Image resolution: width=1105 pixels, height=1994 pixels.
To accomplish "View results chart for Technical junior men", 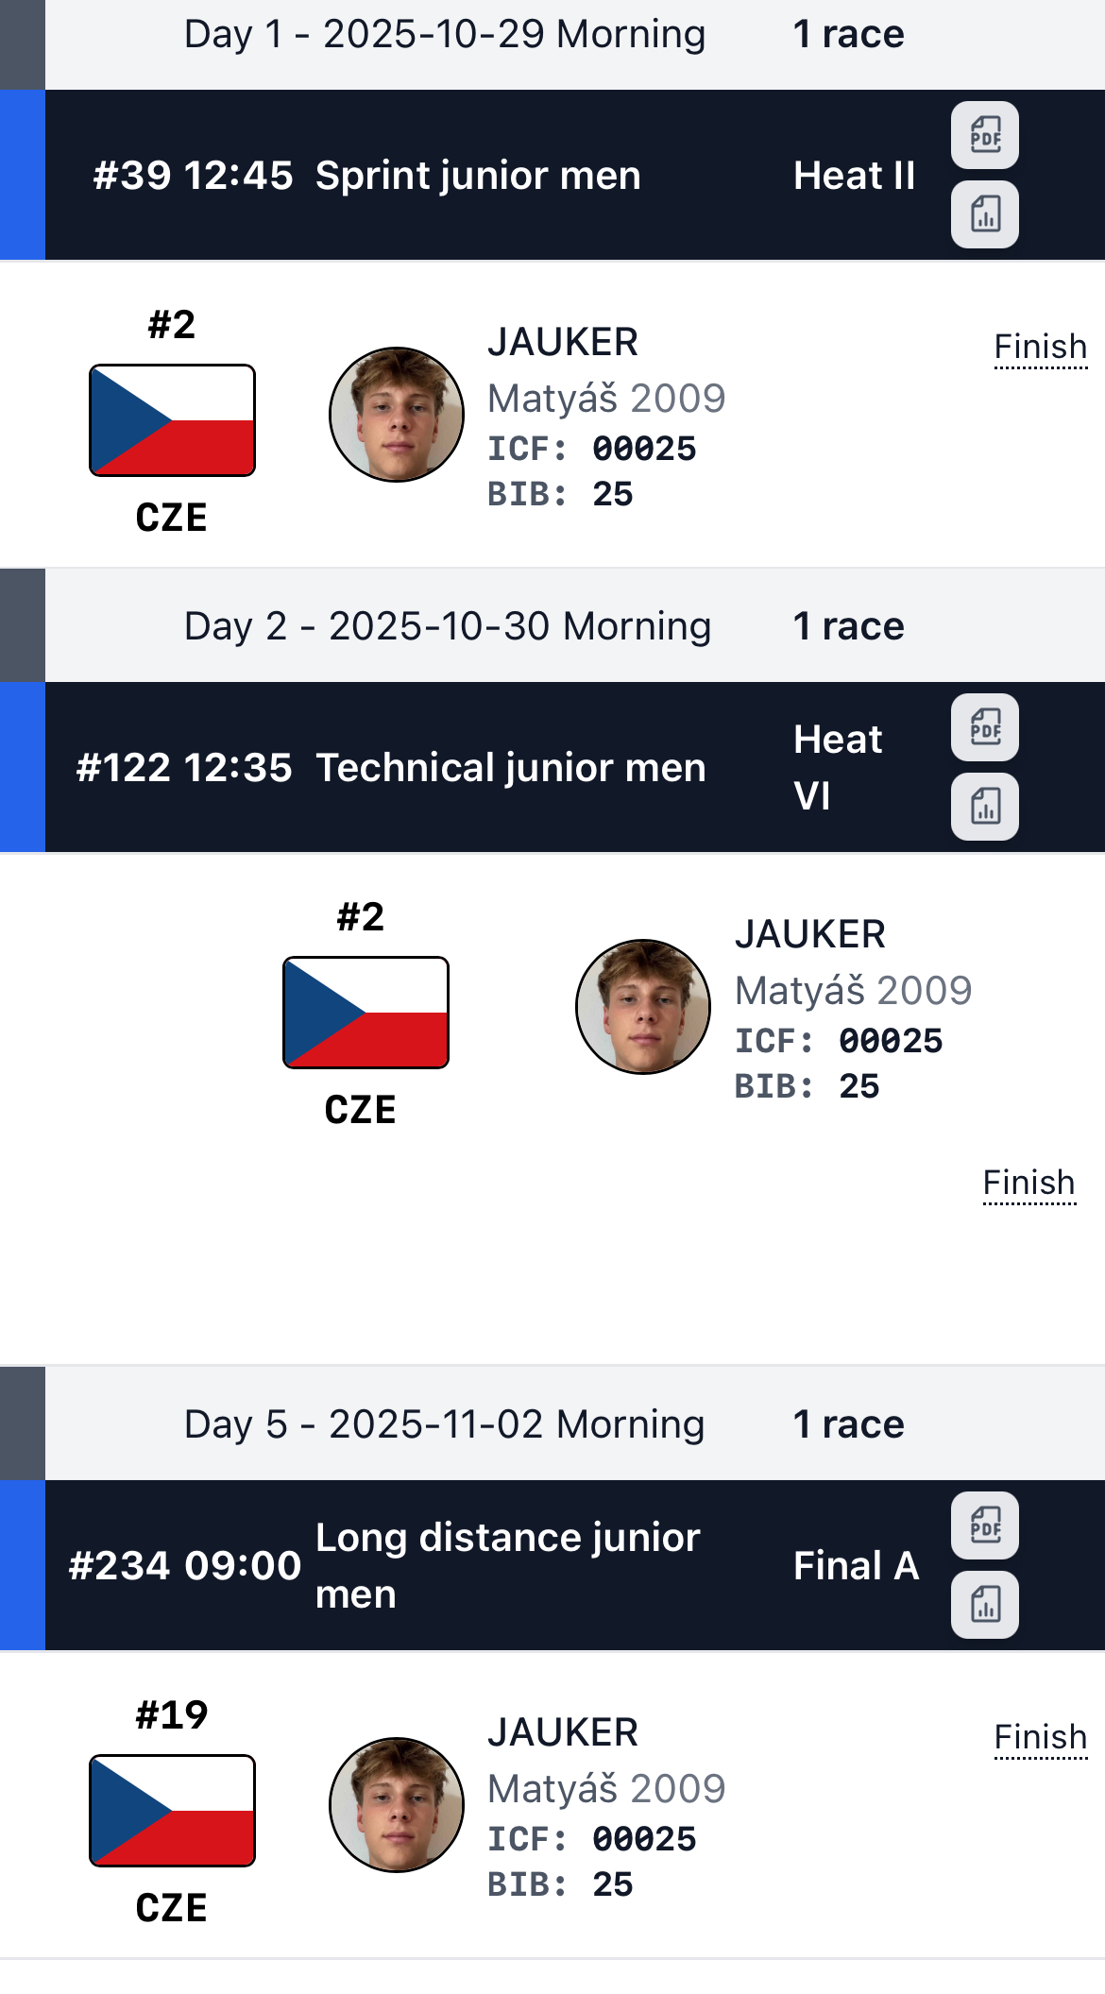I will click(984, 807).
